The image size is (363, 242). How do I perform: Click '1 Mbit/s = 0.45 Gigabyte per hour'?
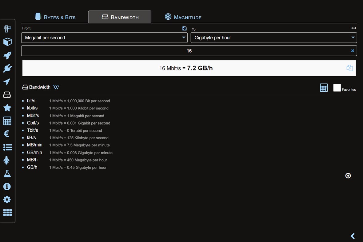[x=78, y=168]
